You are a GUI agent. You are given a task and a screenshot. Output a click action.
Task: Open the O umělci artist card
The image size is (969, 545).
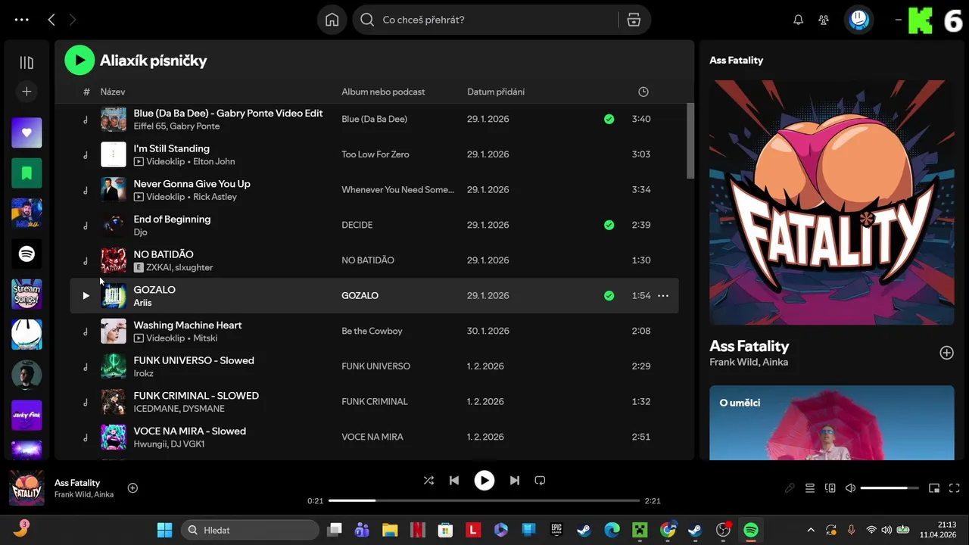832,422
